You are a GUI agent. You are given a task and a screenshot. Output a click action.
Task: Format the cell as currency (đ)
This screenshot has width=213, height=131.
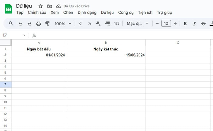(x=80, y=23)
